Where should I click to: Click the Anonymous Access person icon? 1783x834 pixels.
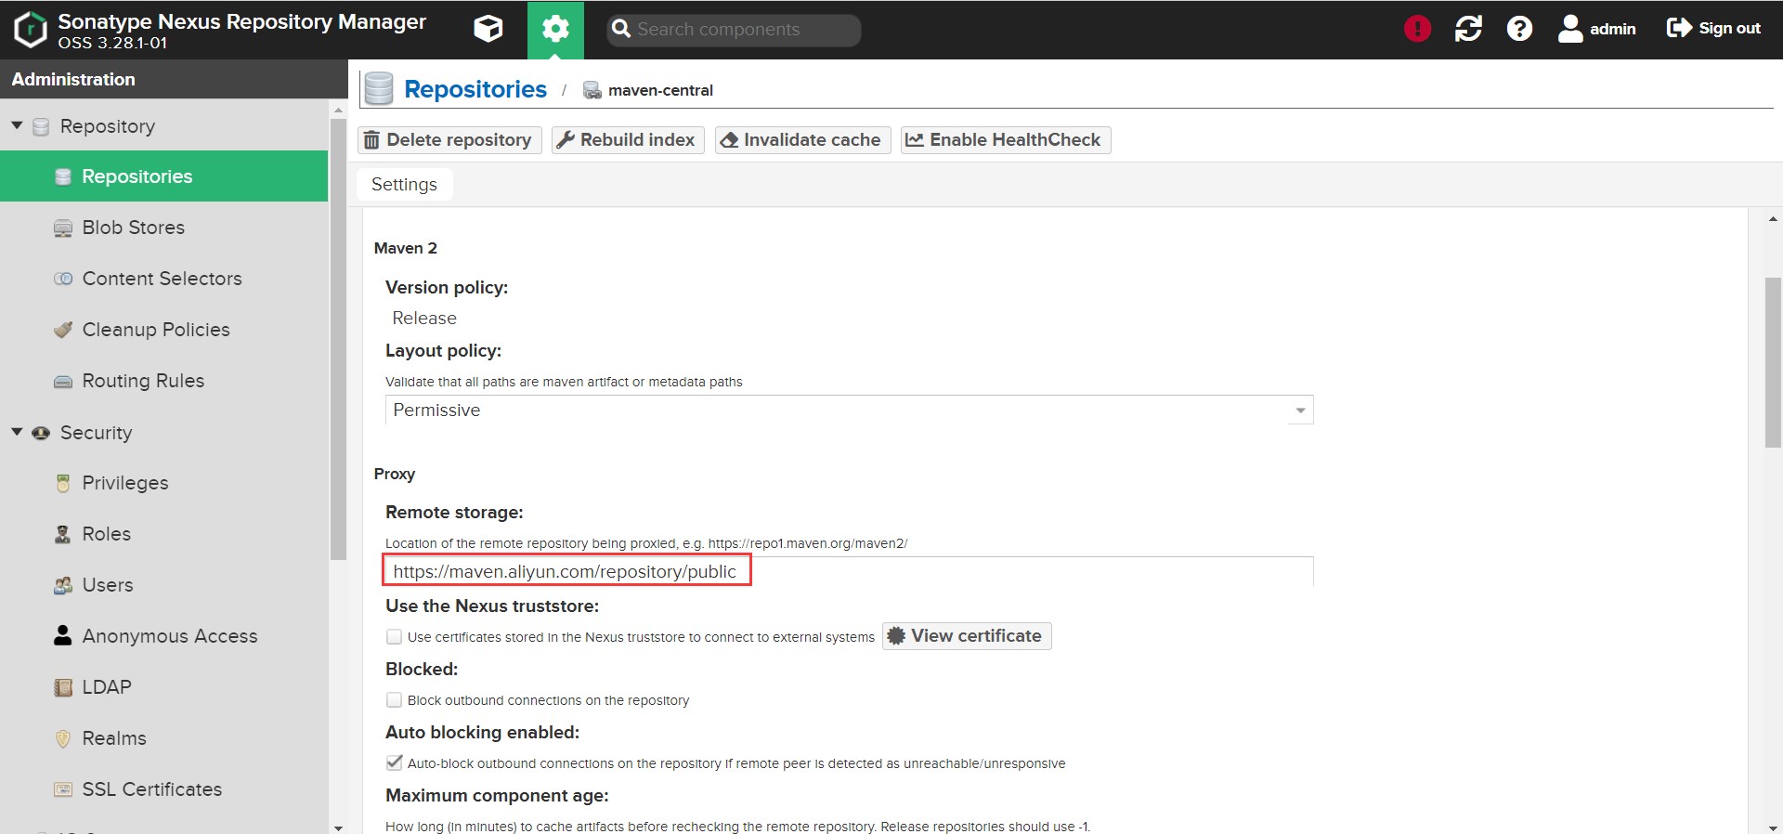click(62, 635)
